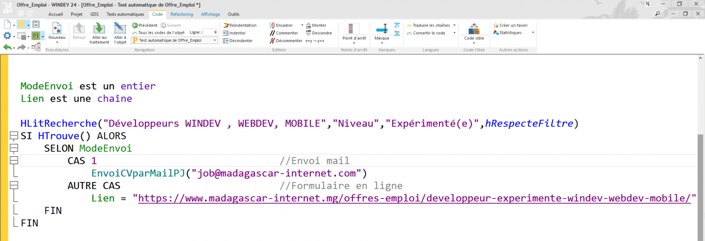The image size is (705, 241).
Task: Collapse the AUTRE CAS block
Action: [x=13, y=185]
